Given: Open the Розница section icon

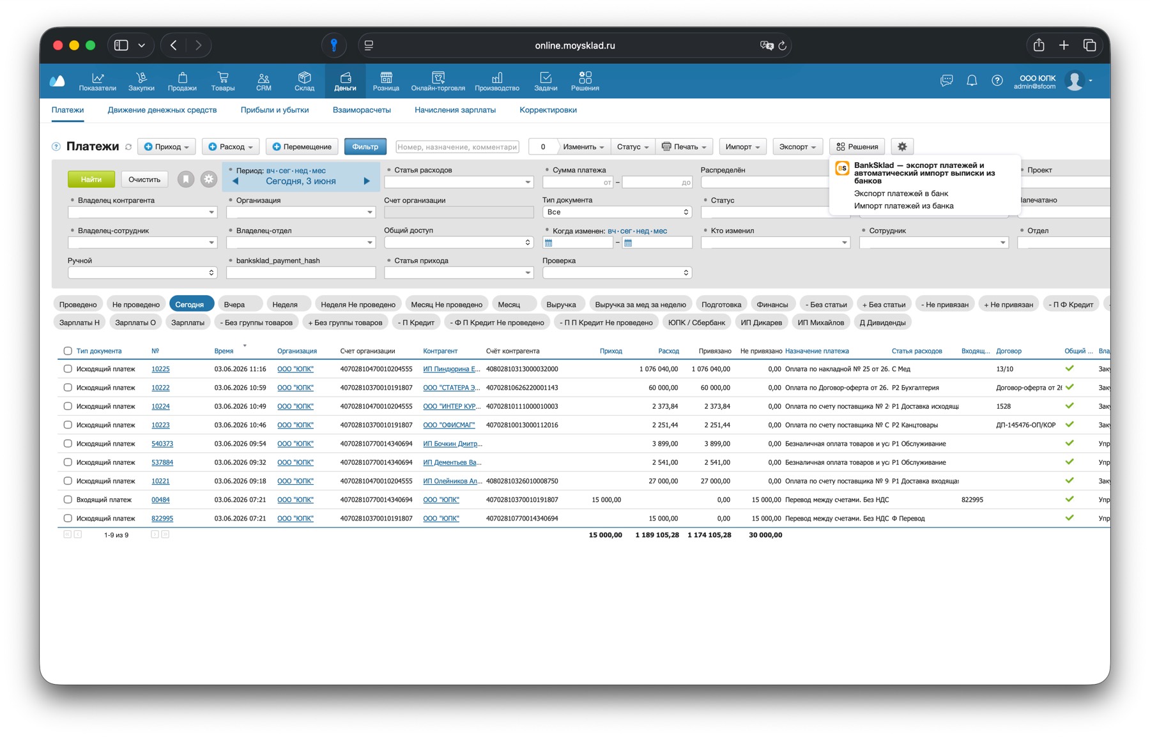Looking at the screenshot, I should point(386,81).
